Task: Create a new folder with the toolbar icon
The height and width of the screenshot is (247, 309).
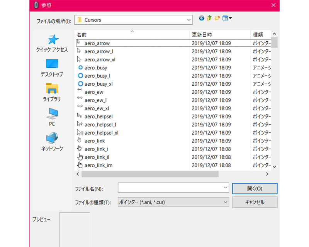Action: click(x=217, y=18)
